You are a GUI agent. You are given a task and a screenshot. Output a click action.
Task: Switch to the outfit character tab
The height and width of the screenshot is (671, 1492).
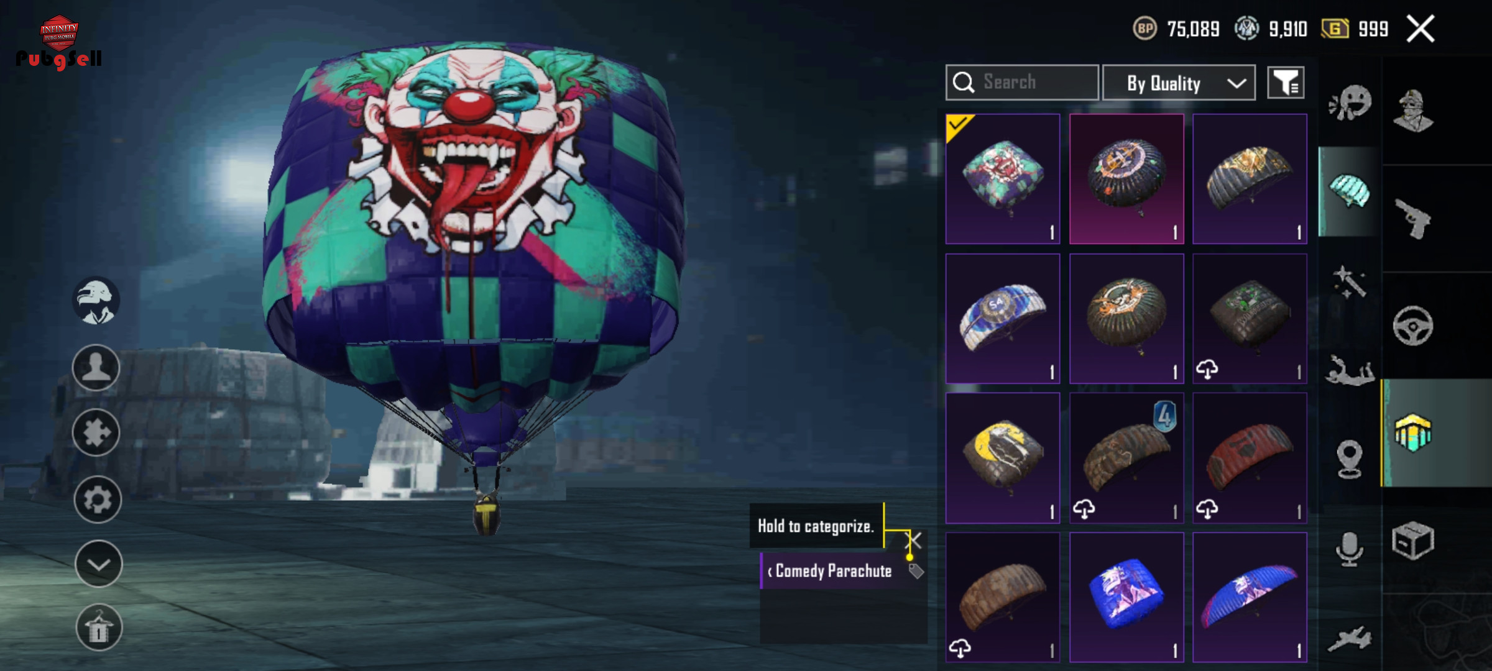tap(1413, 111)
